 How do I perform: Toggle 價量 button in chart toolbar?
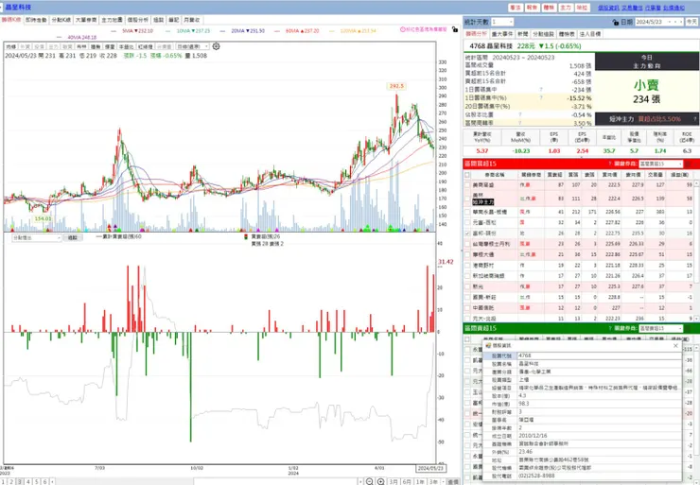click(110, 46)
